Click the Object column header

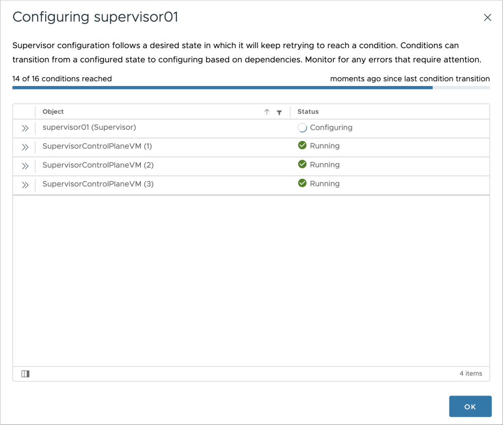point(53,112)
